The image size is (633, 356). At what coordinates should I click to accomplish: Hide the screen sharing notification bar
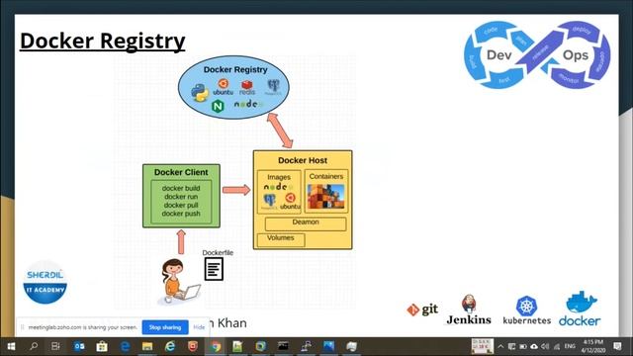(x=199, y=327)
